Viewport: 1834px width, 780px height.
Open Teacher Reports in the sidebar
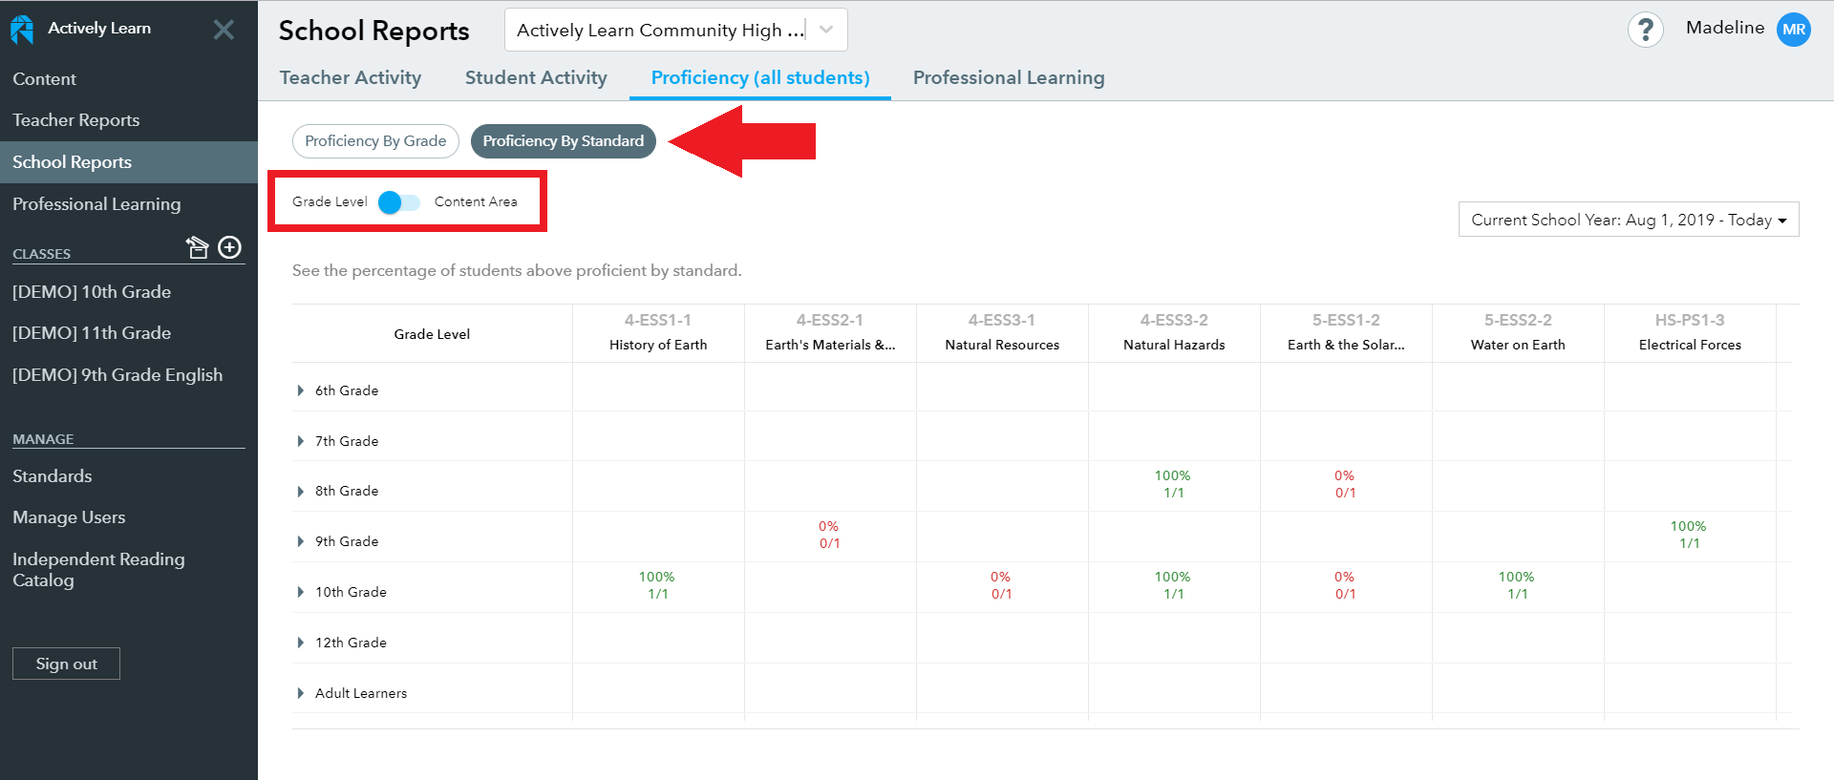tap(76, 120)
